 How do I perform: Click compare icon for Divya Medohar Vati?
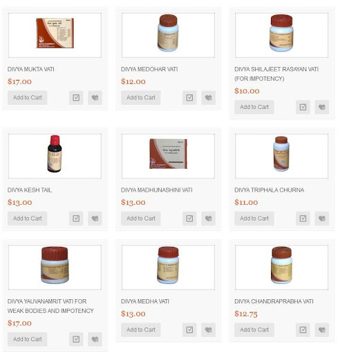[x=189, y=98]
